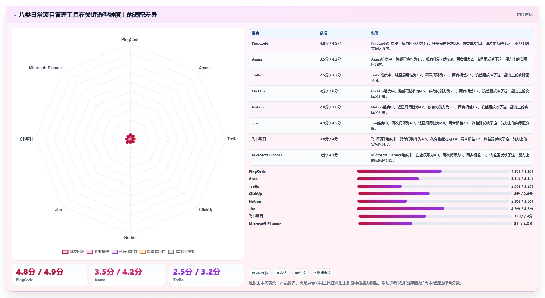Viewport: 545px width, 298px height.
Task: Click the table value 2.8分 / 3.6分
Action: (x=330, y=107)
